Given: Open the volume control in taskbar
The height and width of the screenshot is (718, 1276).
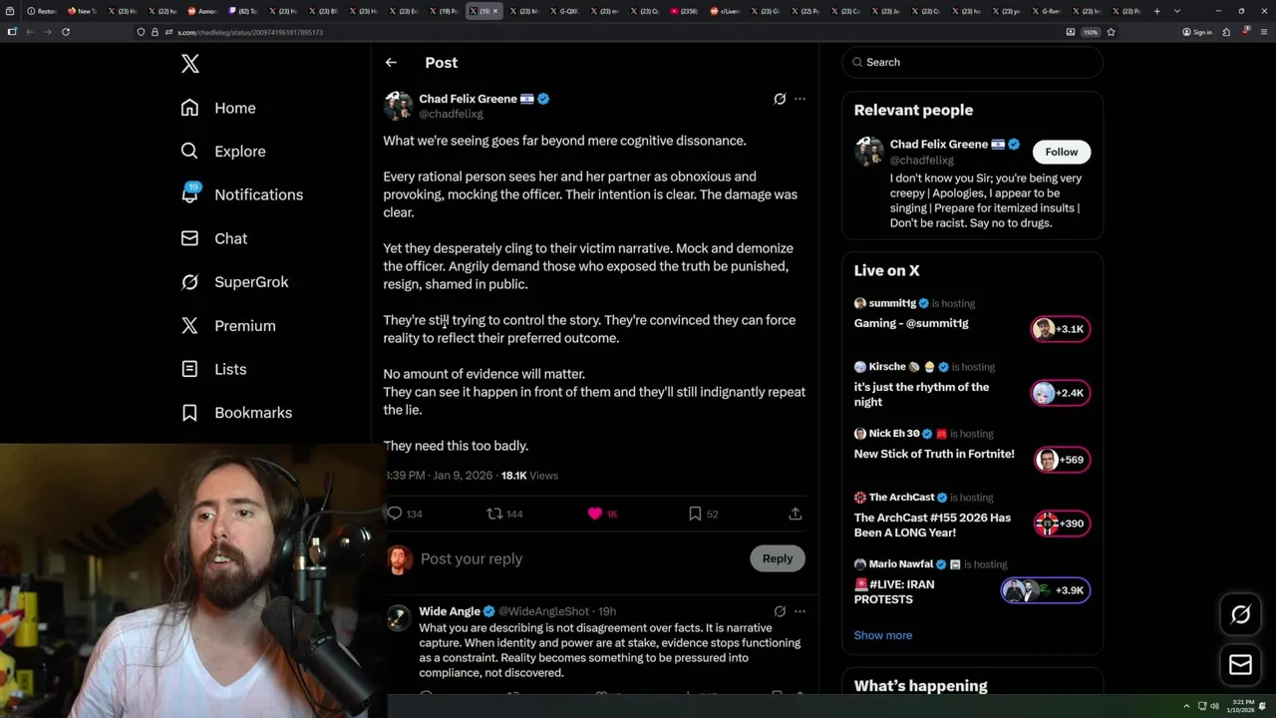Looking at the screenshot, I should point(1214,706).
